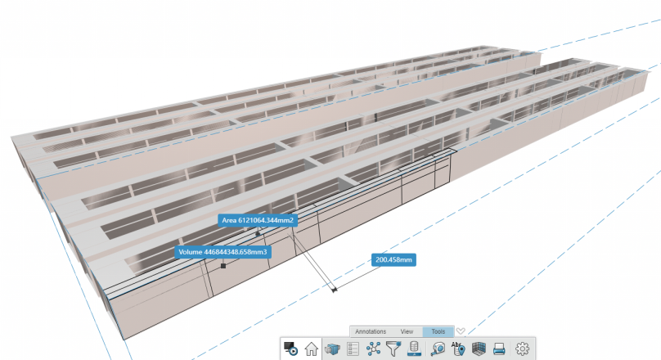661x360 pixels.
Task: Click the square anchor below Volume label
Action: point(223,266)
